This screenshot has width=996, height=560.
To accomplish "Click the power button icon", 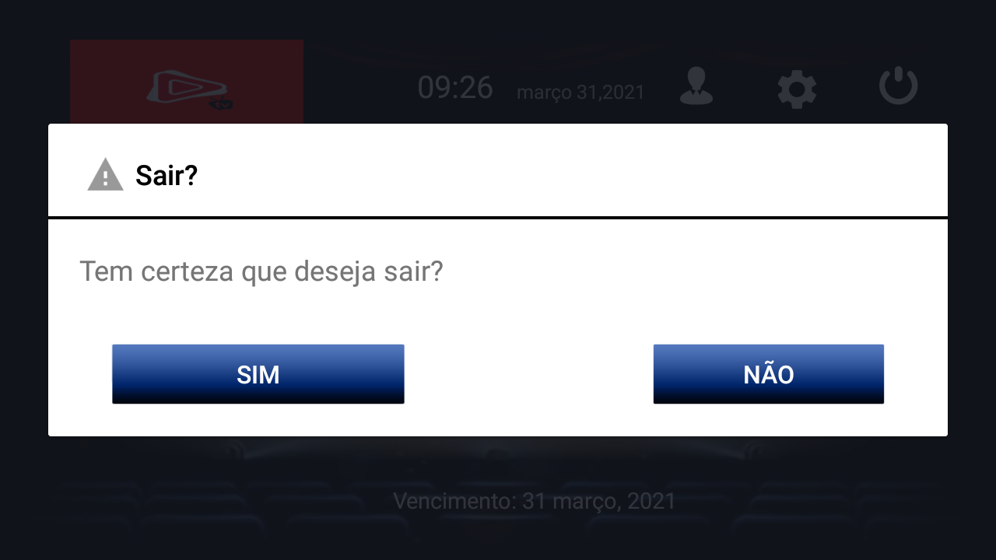I will [x=898, y=86].
